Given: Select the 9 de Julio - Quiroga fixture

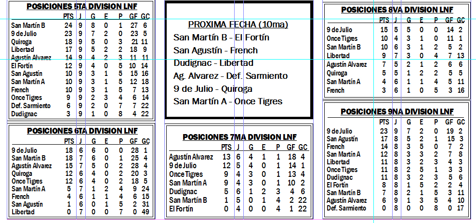Looking at the screenshot, I should click(213, 88).
